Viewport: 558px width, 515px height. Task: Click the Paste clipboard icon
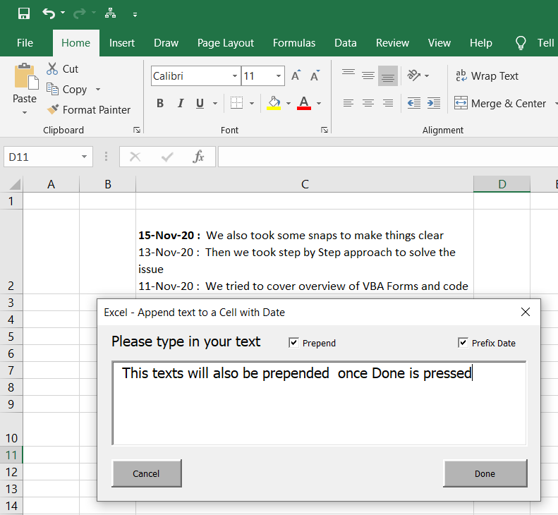point(26,76)
